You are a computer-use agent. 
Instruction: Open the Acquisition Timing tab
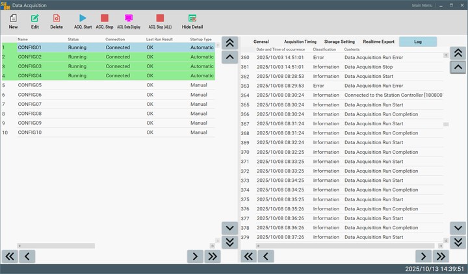(300, 42)
